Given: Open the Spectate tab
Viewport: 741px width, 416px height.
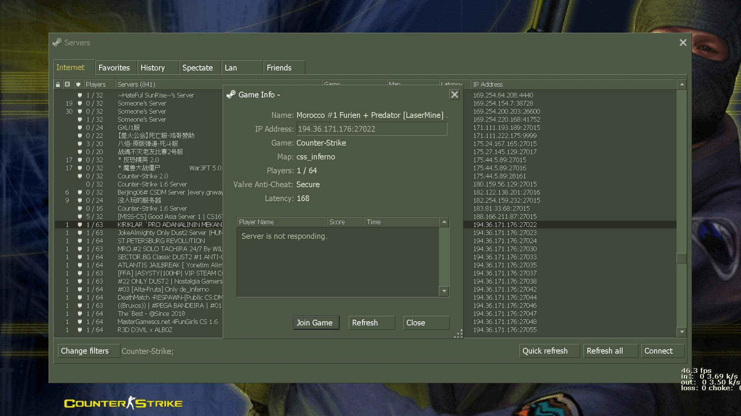Looking at the screenshot, I should [x=198, y=68].
